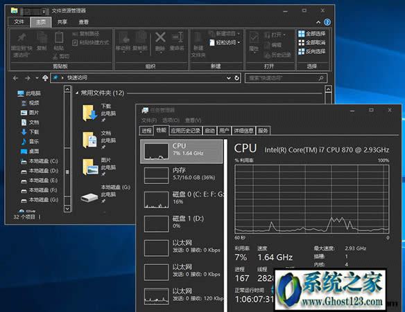The height and width of the screenshot is (312, 405).
Task: Select 此电脑 in navigation pane
Action: [x=29, y=93]
